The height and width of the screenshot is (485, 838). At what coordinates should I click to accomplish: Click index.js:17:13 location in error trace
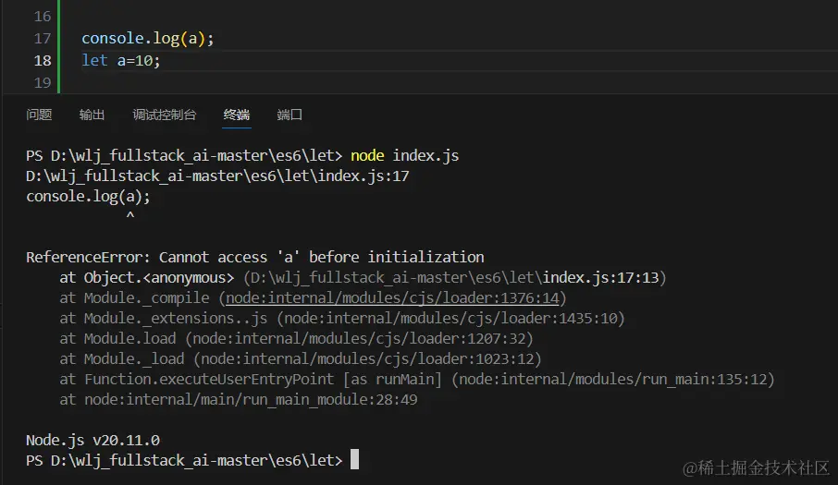(x=600, y=277)
